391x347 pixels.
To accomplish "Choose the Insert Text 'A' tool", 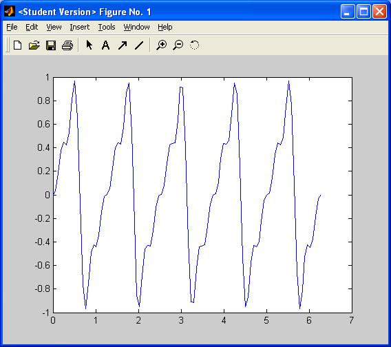I will click(106, 45).
